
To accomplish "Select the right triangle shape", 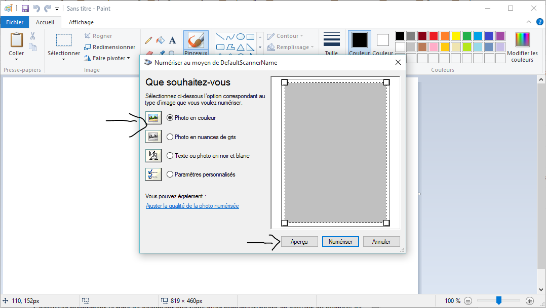I will click(x=250, y=47).
